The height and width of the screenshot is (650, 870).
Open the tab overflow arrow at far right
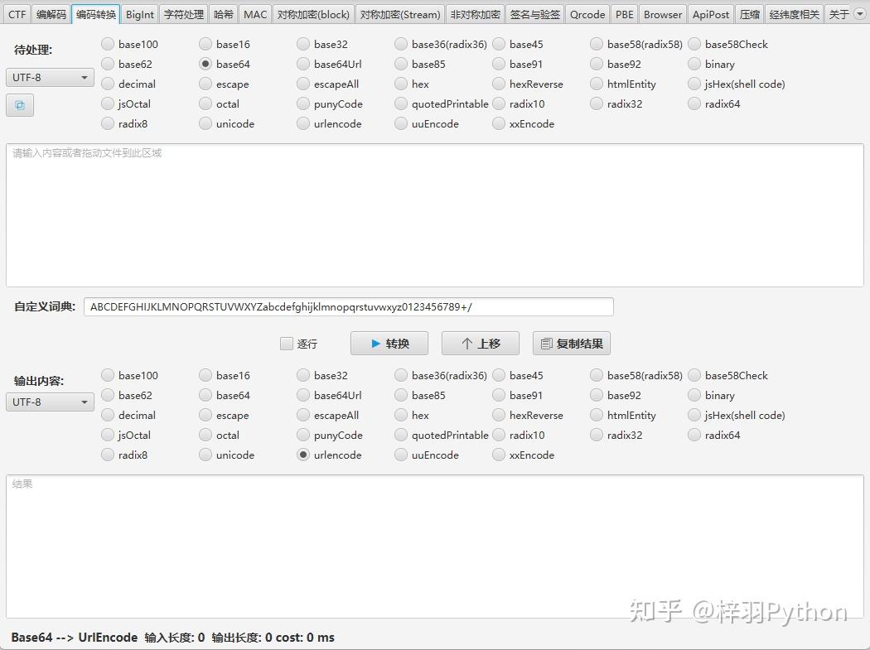[859, 14]
